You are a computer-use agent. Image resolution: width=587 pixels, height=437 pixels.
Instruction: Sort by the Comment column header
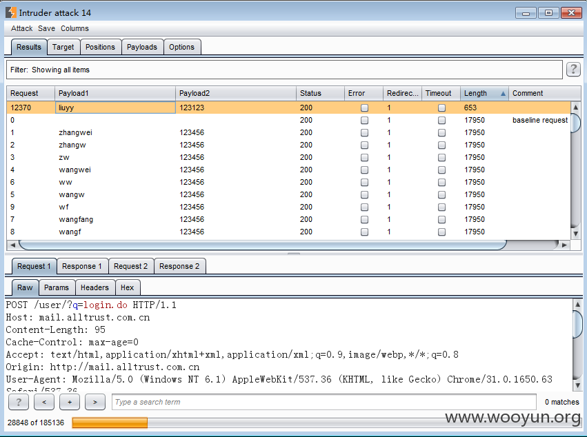pyautogui.click(x=545, y=94)
